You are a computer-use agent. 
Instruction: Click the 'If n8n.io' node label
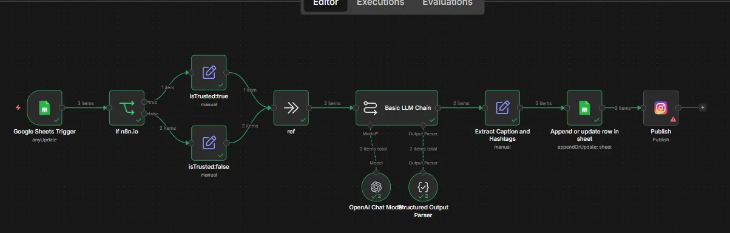click(x=127, y=132)
